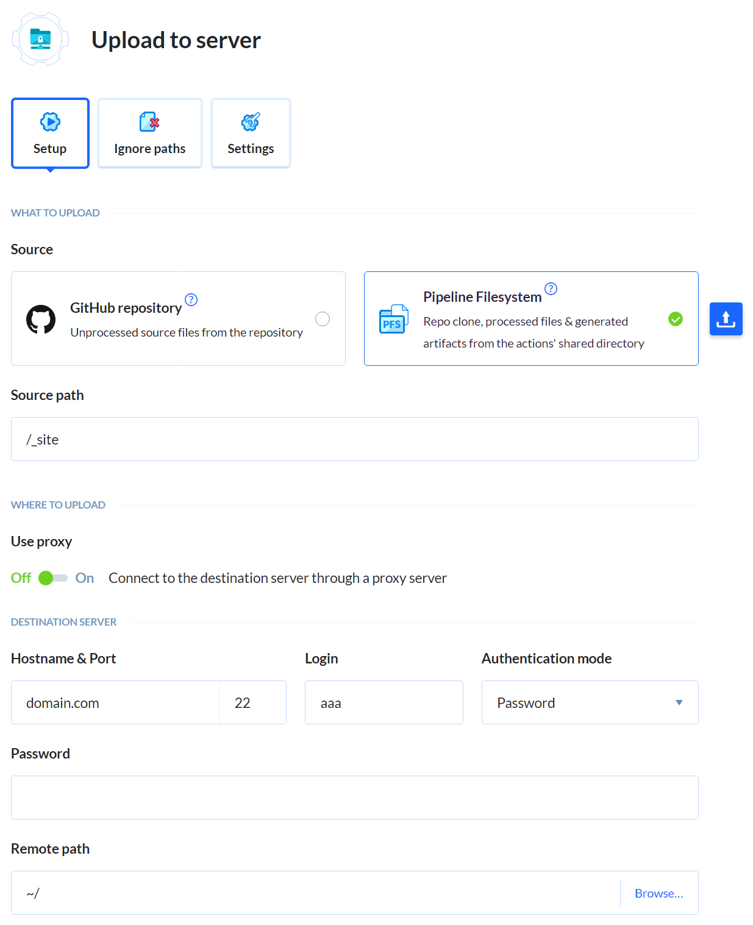Click the Ignore paths file icon
Viewport: 753px width, 925px height.
(149, 122)
